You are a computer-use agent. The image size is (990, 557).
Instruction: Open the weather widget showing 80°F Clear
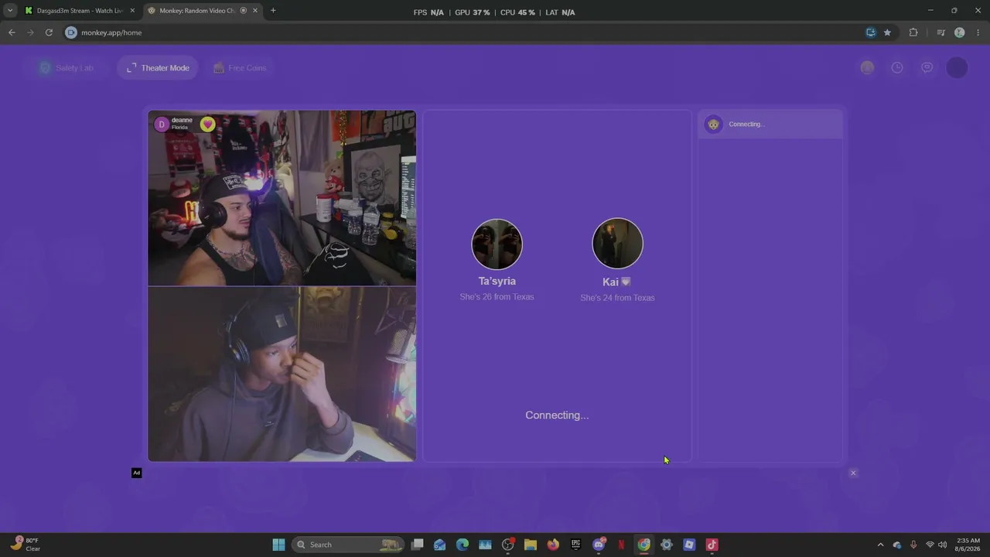(x=25, y=545)
